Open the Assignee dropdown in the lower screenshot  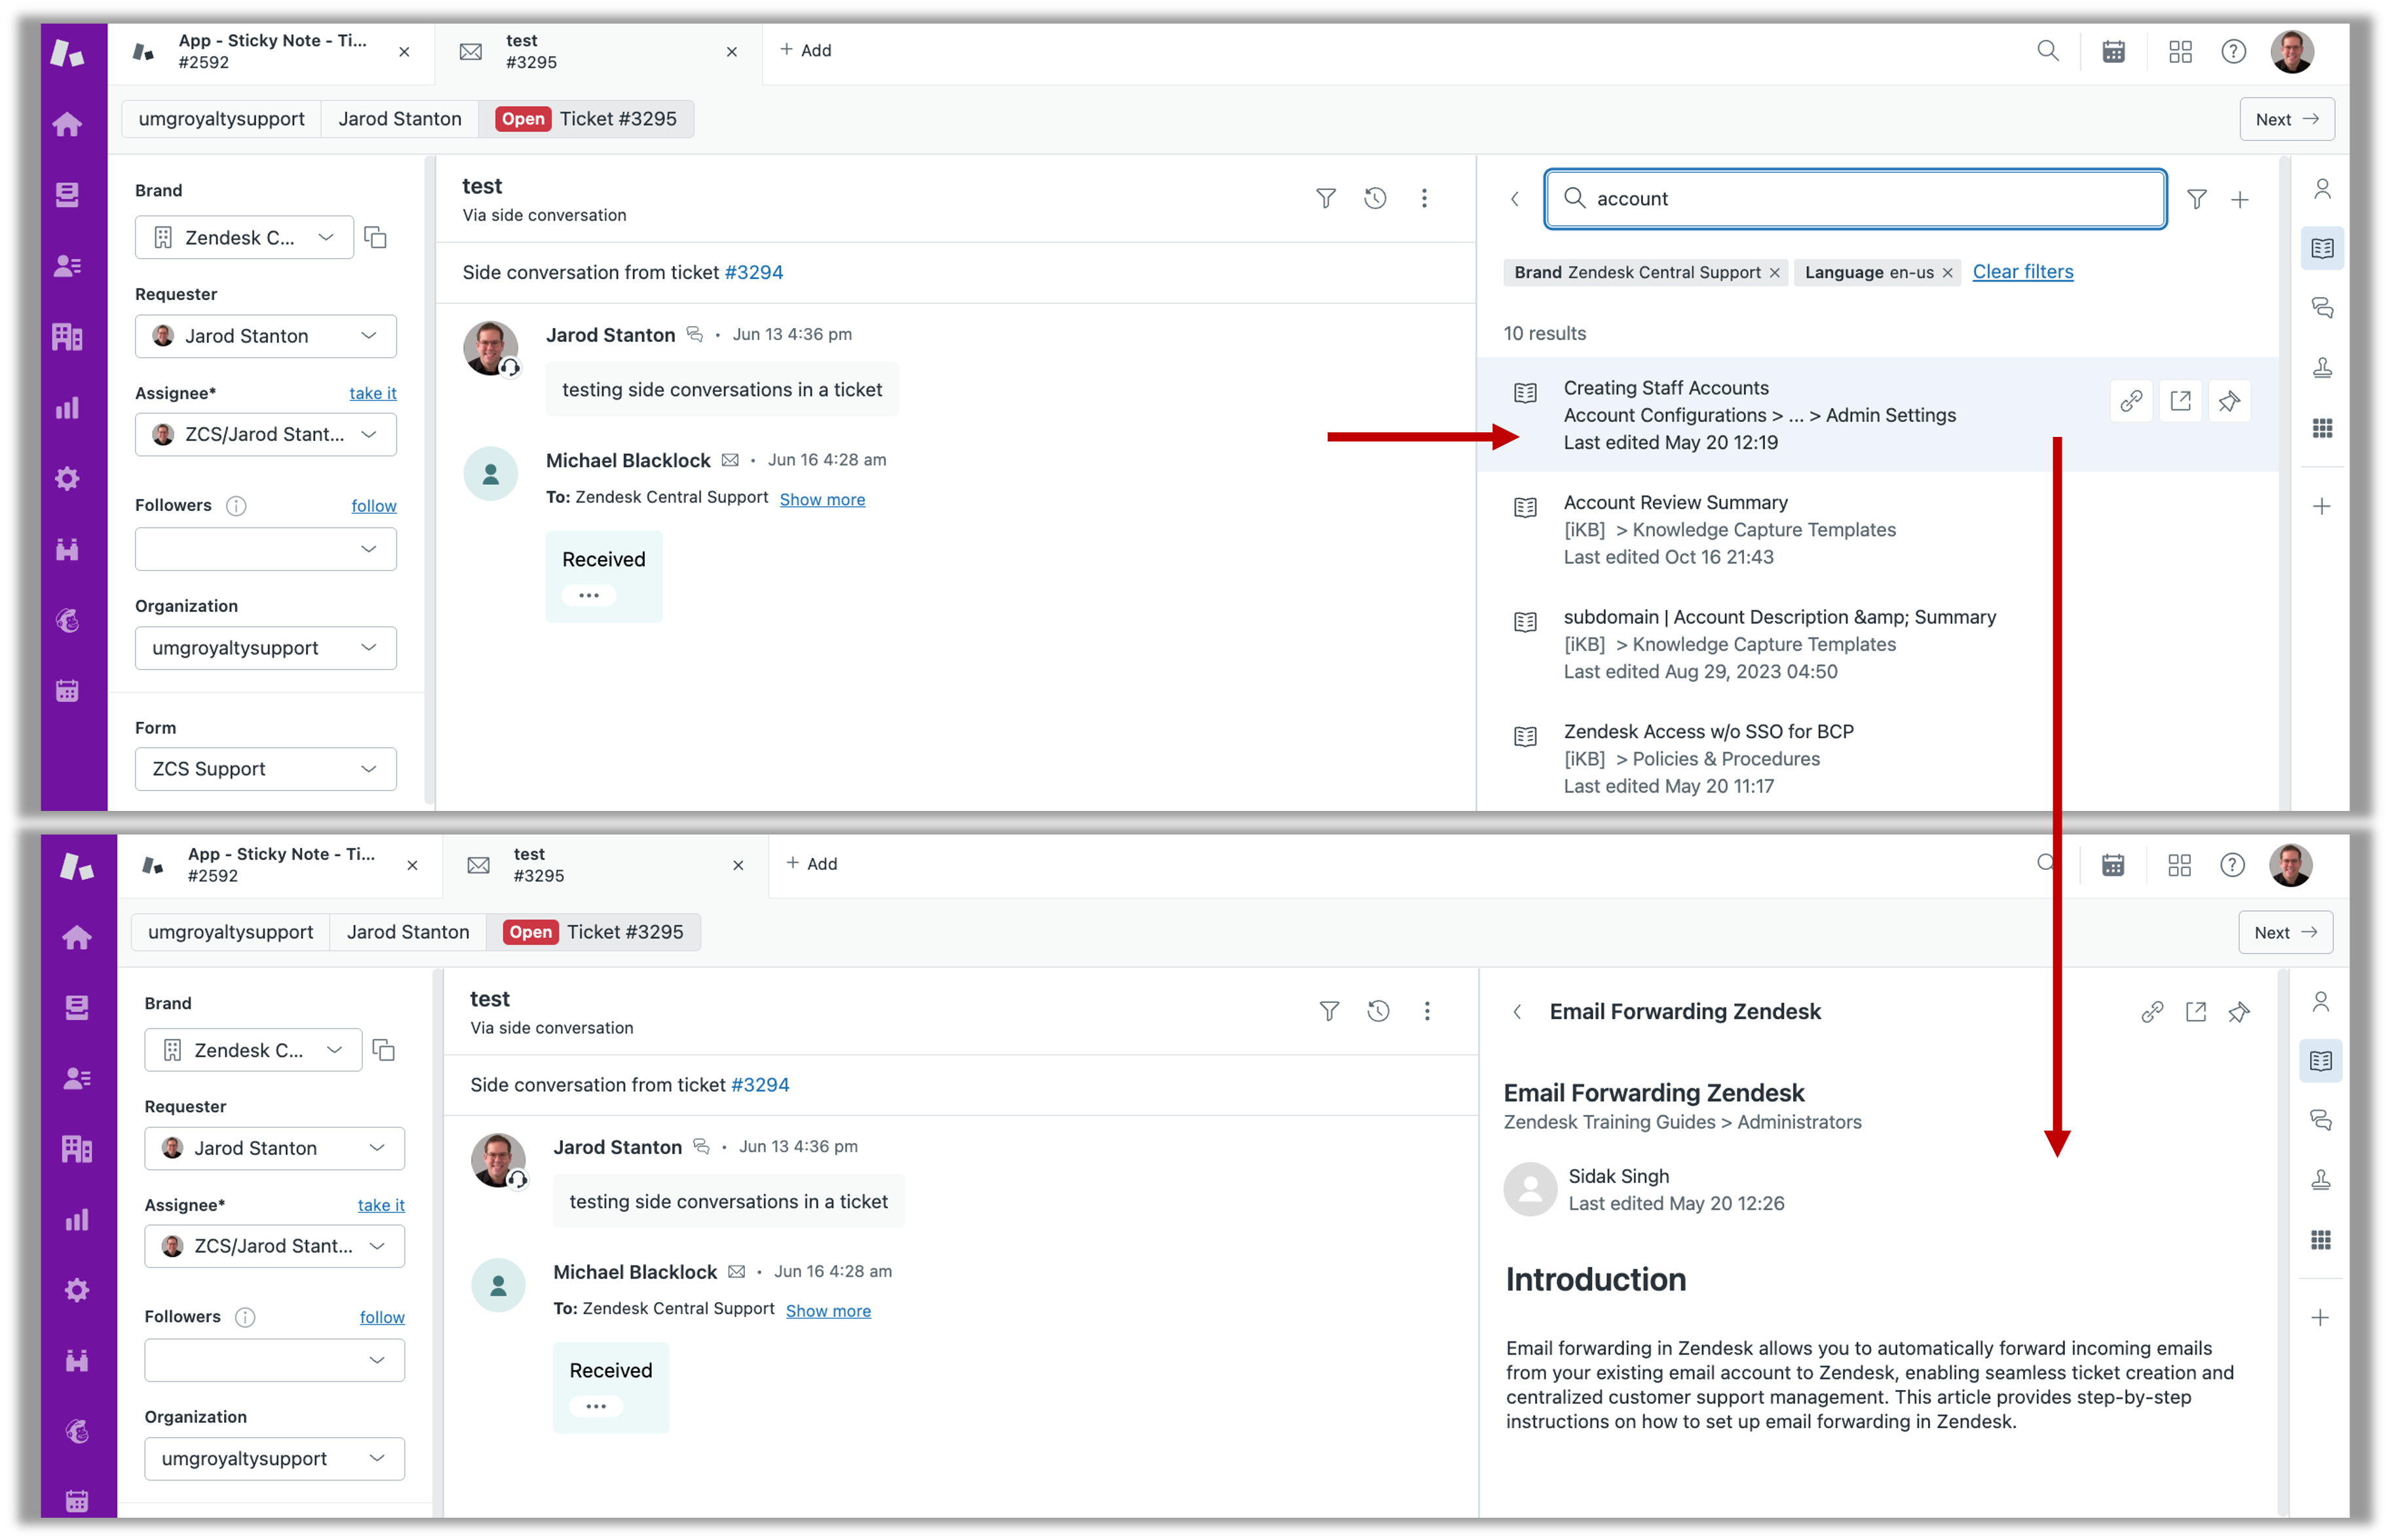[274, 1246]
